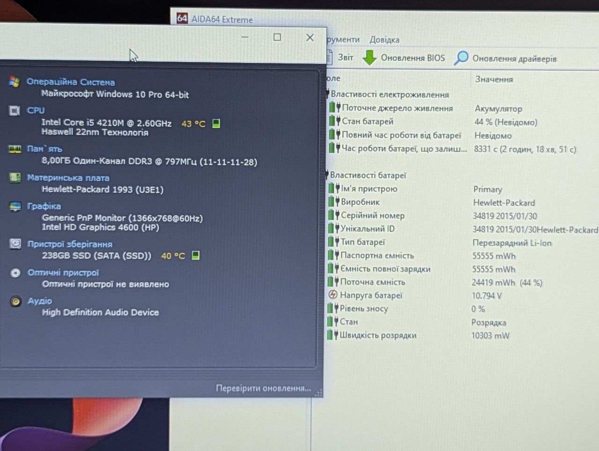Image resolution: width=599 pixels, height=451 pixels.
Task: Click the battery icon beside Паспортна ємність
Action: [x=333, y=255]
